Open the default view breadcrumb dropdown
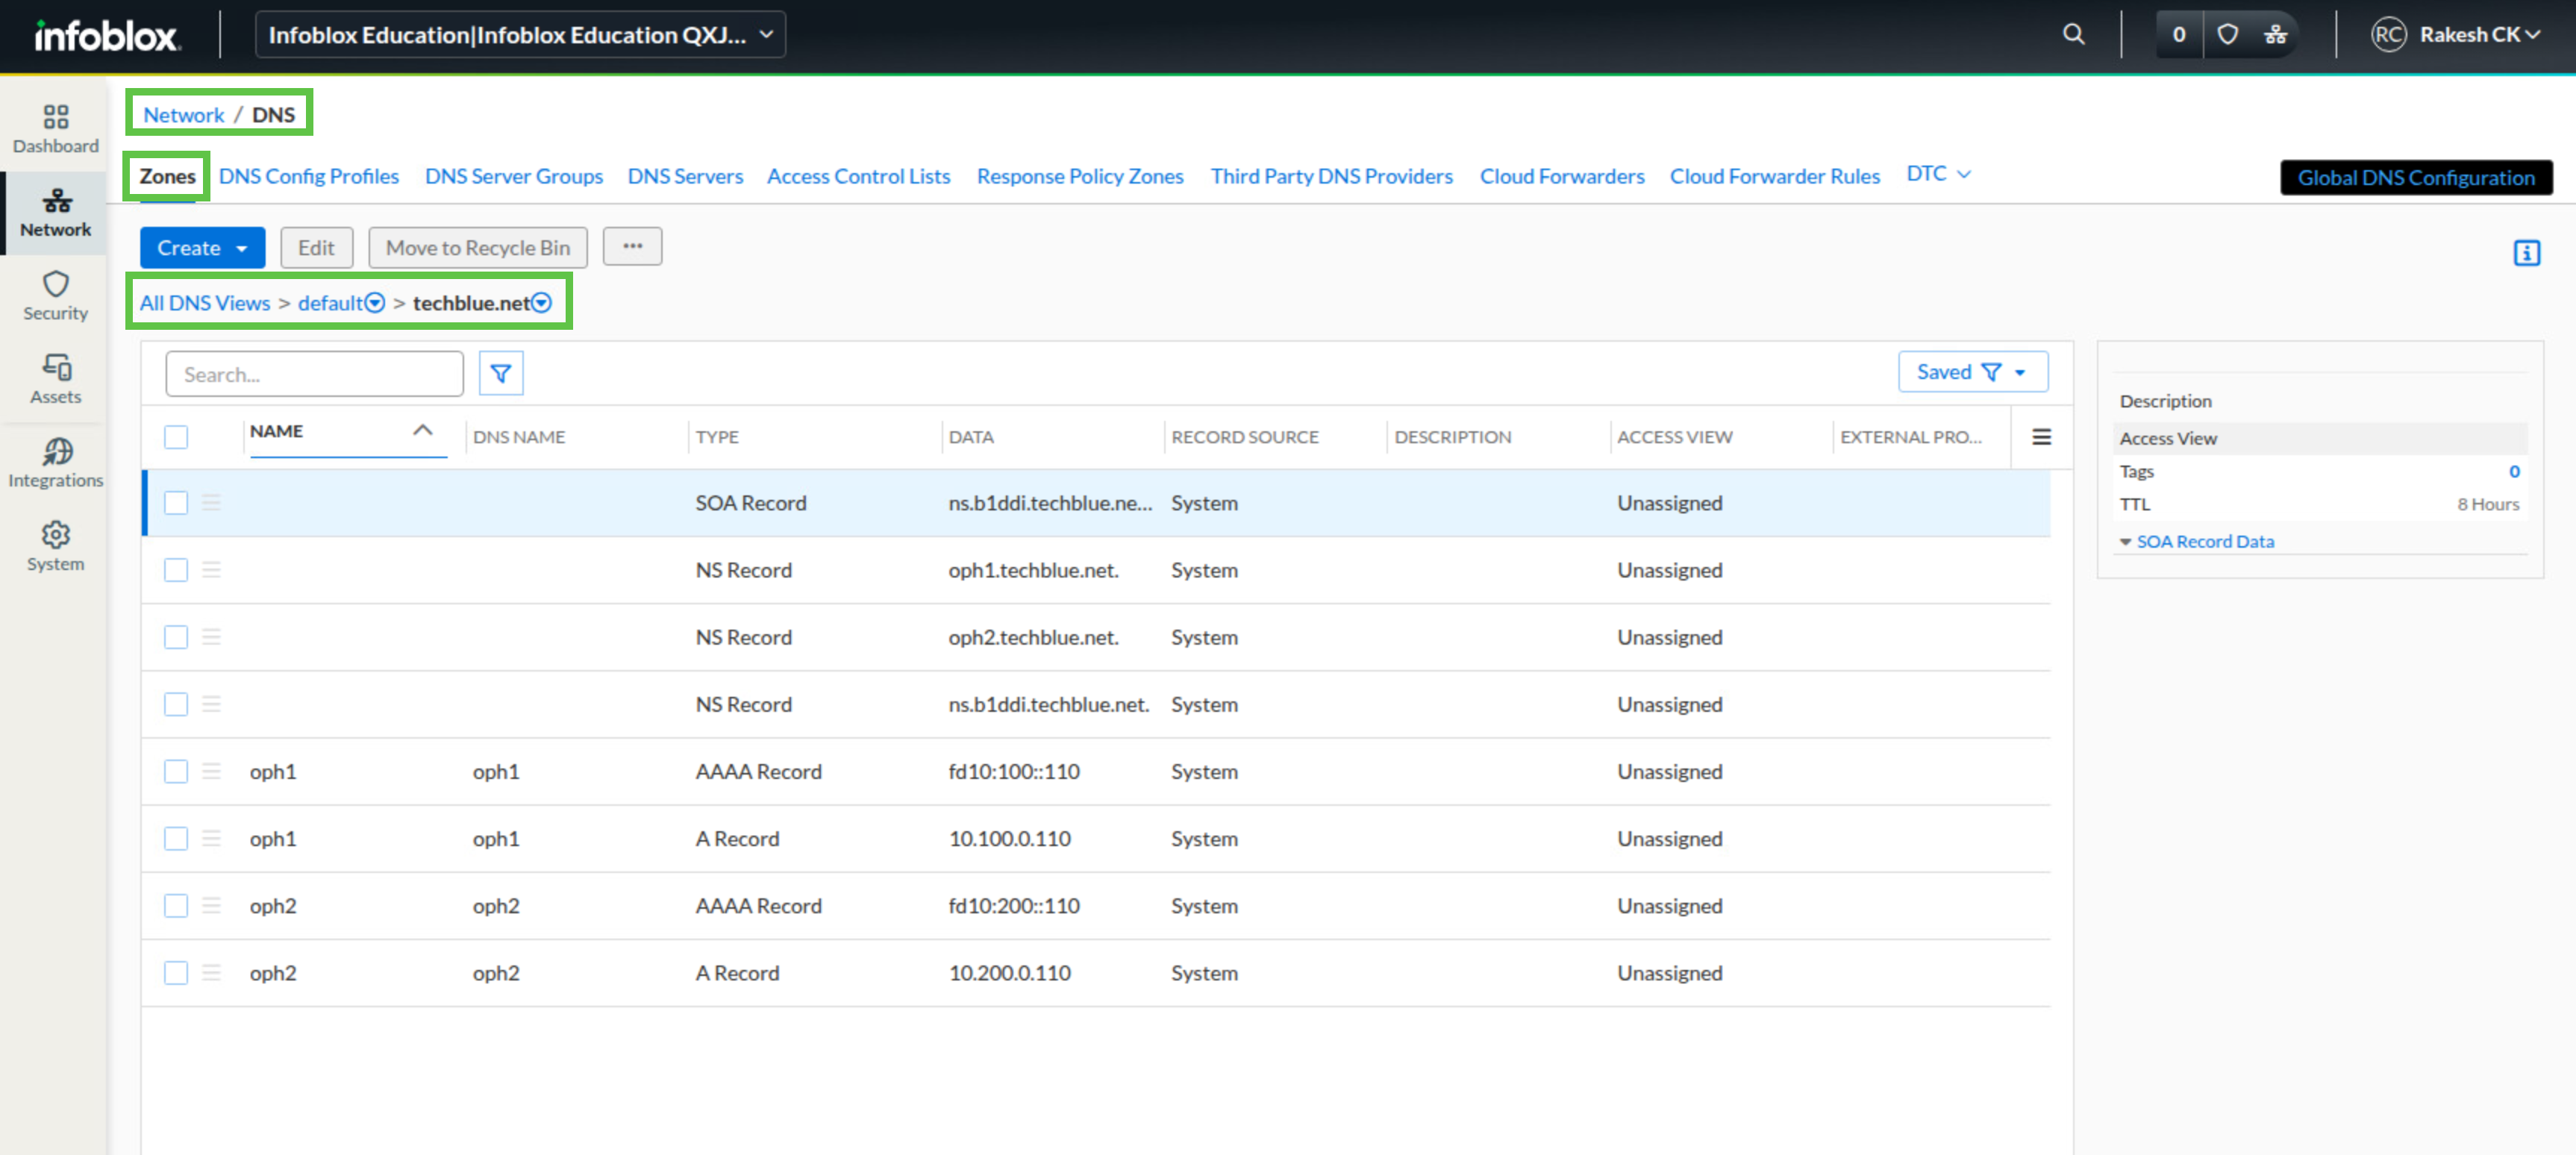 [x=375, y=303]
